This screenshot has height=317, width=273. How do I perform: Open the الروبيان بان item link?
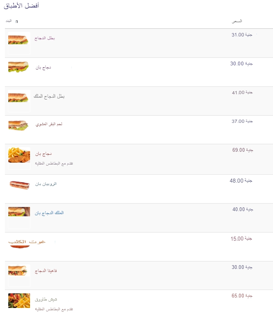[x=46, y=184]
